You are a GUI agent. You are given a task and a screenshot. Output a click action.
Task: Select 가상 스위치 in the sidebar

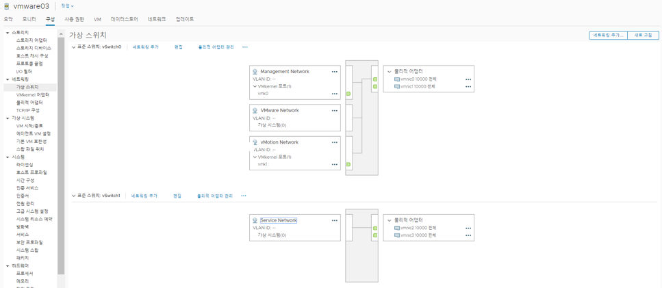pos(28,87)
